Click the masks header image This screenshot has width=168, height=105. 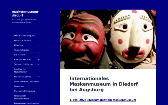pyautogui.click(x=108, y=39)
